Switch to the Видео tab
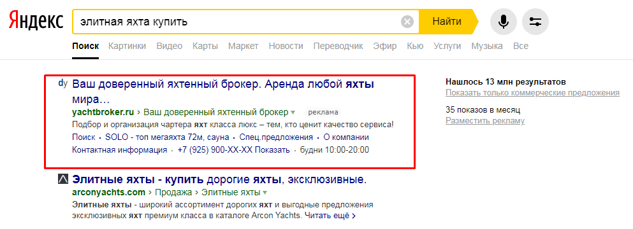This screenshot has height=229, width=633. click(x=169, y=46)
